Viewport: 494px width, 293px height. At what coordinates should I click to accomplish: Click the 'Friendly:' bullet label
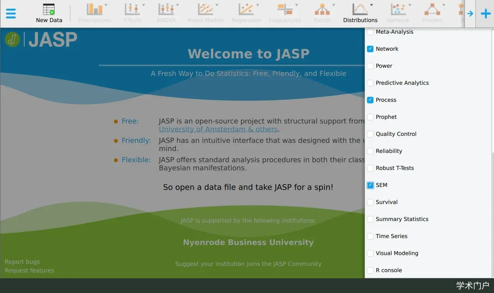pyautogui.click(x=136, y=141)
